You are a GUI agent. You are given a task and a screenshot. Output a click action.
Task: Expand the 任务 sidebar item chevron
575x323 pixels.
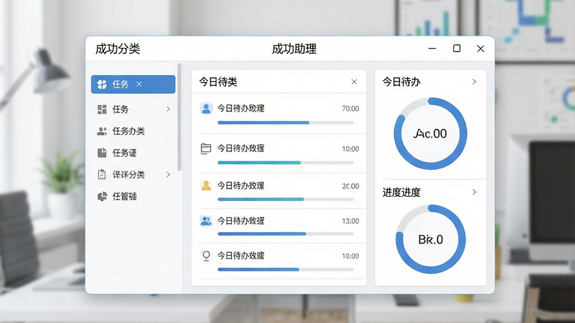pyautogui.click(x=168, y=109)
